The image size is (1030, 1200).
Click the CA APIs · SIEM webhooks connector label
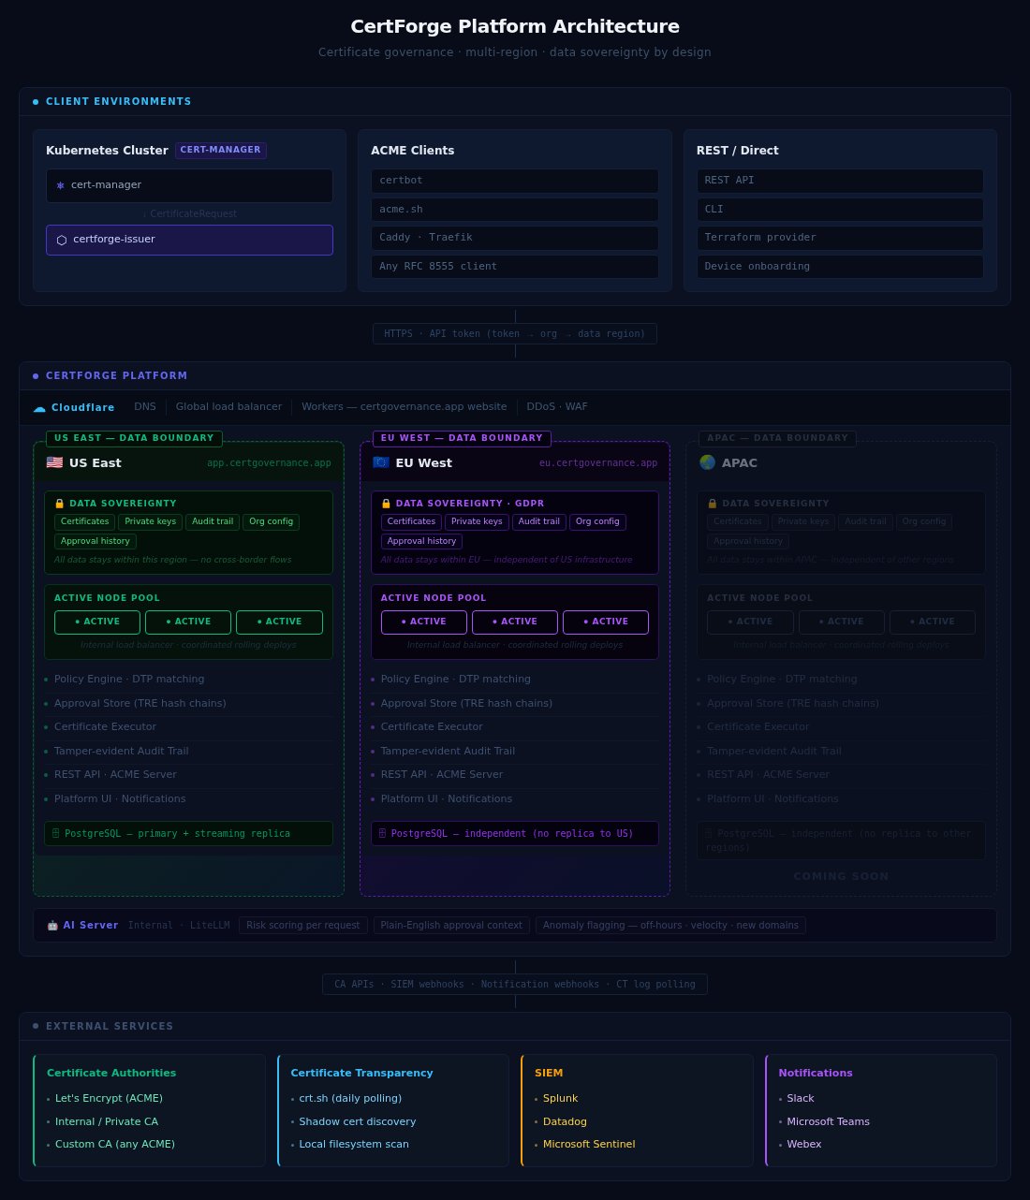click(x=515, y=985)
